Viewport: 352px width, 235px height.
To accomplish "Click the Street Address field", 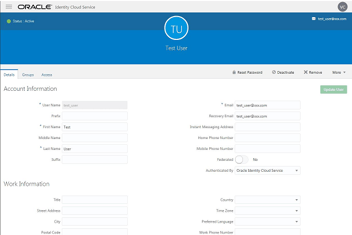I will 94,211.
